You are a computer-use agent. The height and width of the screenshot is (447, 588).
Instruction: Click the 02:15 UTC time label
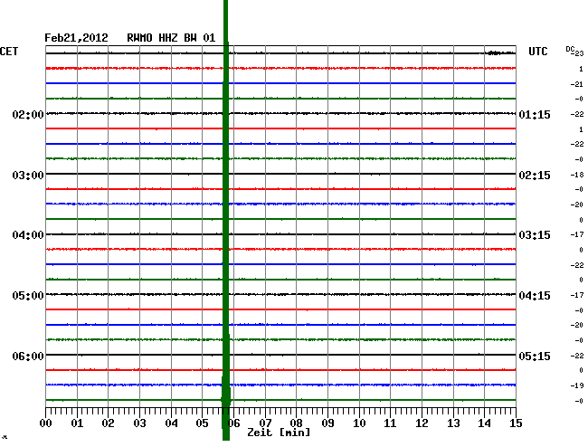click(x=535, y=176)
